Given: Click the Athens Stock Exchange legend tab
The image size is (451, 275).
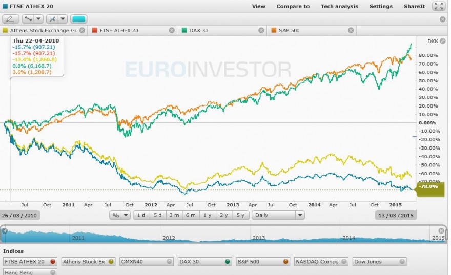Looking at the screenshot, I should (44, 30).
